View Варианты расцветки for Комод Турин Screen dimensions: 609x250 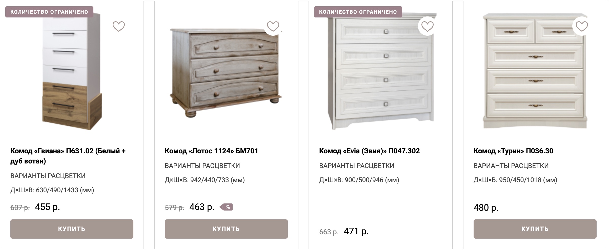click(511, 166)
